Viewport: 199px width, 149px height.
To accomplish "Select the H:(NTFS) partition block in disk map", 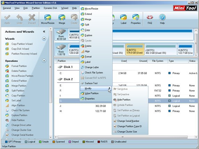I will pyautogui.click(x=185, y=50).
